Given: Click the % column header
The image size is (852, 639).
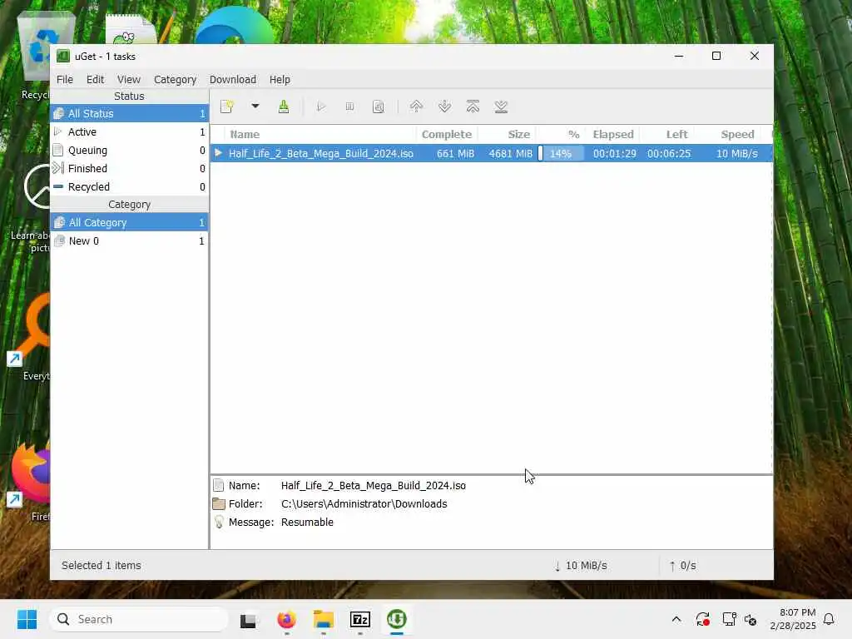Looking at the screenshot, I should point(561,134).
